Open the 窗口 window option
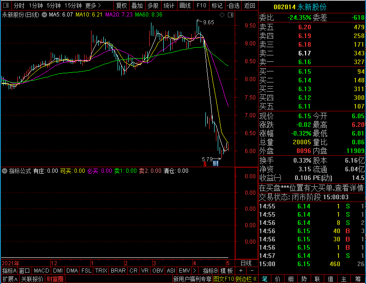Image resolution: width=366 pixels, height=284 pixels. click(x=25, y=271)
